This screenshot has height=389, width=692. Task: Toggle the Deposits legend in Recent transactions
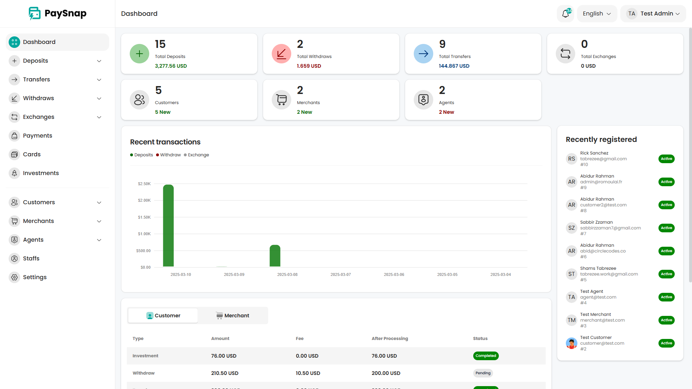(x=141, y=155)
